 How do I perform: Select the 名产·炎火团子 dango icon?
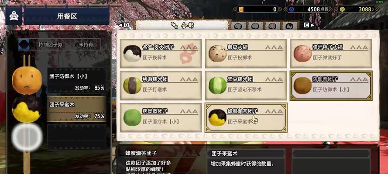coord(132,54)
